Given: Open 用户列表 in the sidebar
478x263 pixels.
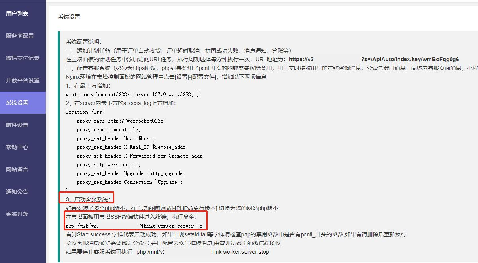Looking at the screenshot, I should (17, 14).
